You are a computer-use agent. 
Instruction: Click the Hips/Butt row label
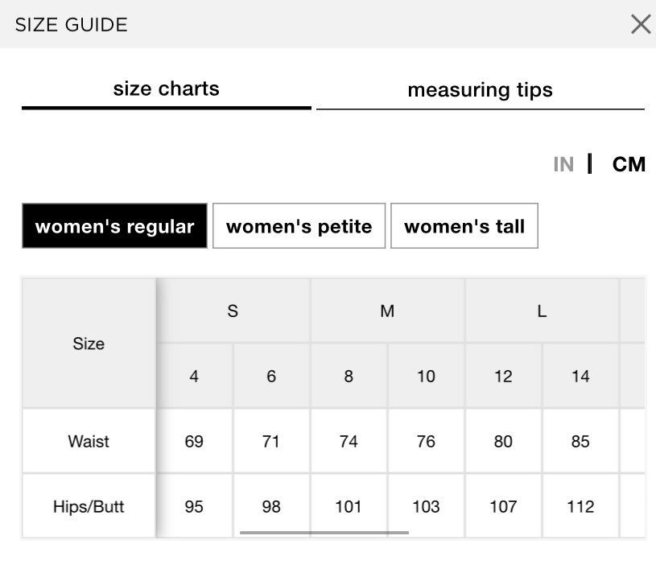(89, 506)
